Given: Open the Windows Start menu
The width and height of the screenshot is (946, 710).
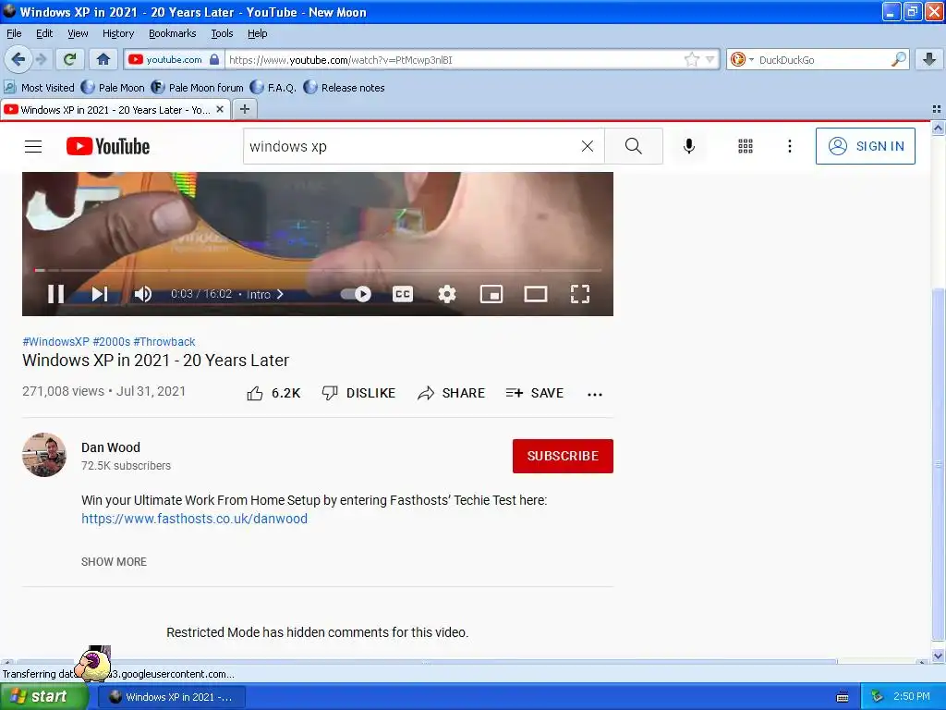Looking at the screenshot, I should 44,697.
